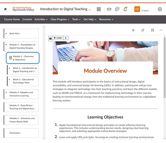Click the "as Student" role label
Image resolution: width=166 pixels, height=143 pixels.
pyautogui.click(x=145, y=11)
